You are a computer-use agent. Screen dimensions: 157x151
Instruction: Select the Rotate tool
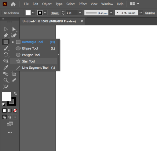pos(6,55)
